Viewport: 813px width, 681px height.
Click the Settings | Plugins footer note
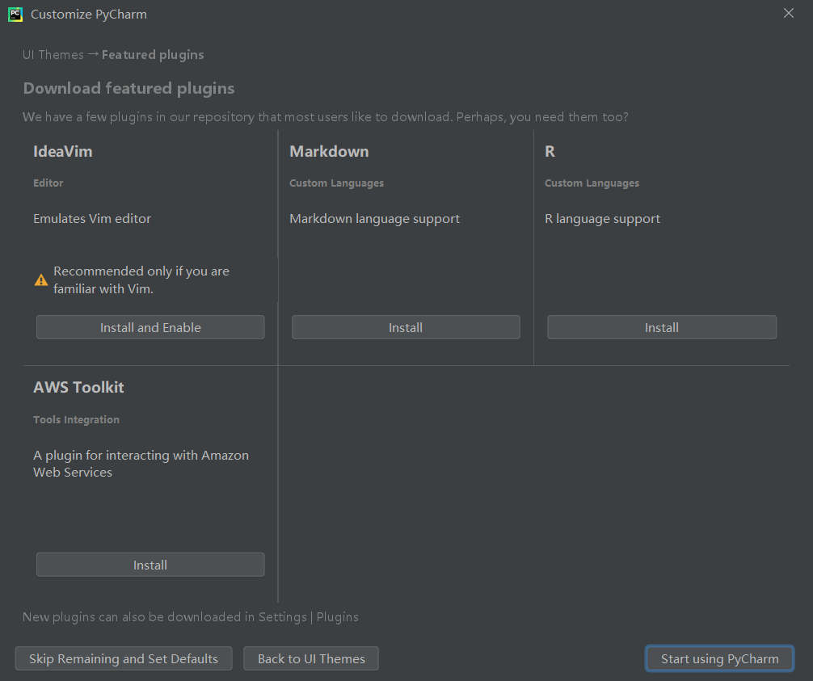(190, 617)
